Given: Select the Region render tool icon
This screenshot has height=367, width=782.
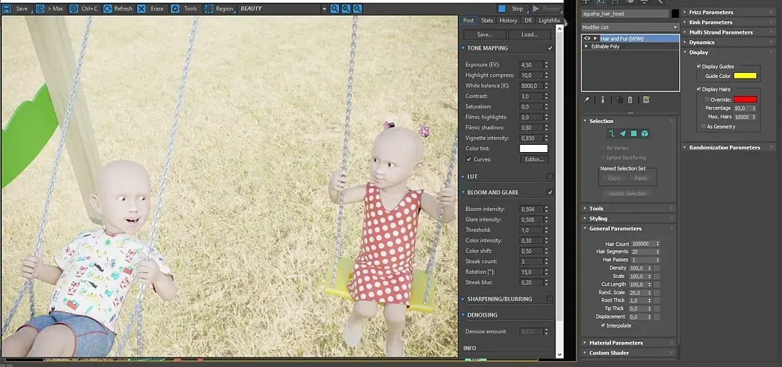Looking at the screenshot, I should pyautogui.click(x=209, y=9).
